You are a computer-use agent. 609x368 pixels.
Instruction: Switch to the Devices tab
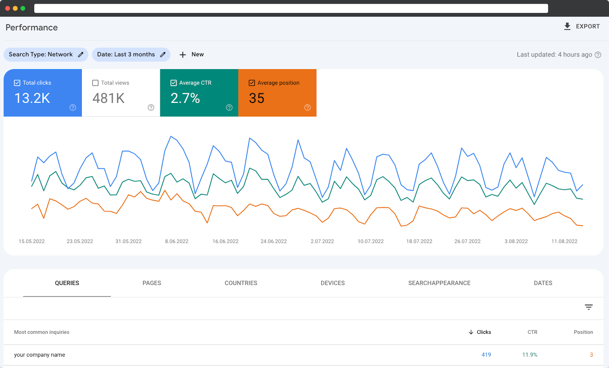(x=333, y=283)
